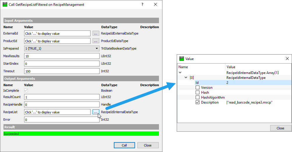Screen dimensions: 292x152
Task: Click the app icon in Call dialog title
Action: coord(5,5)
